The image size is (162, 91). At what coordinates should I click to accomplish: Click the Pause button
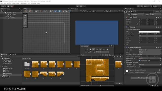tap(81, 6)
